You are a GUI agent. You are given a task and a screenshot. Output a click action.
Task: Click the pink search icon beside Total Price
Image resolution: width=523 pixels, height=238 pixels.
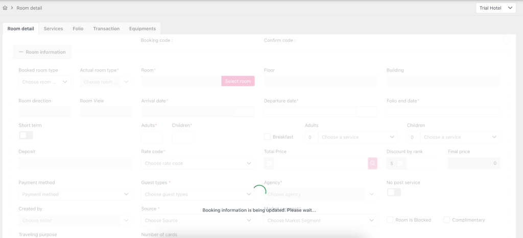click(x=372, y=163)
